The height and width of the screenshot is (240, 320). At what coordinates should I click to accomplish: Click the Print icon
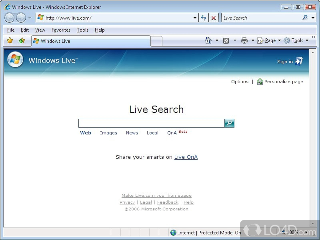point(244,40)
